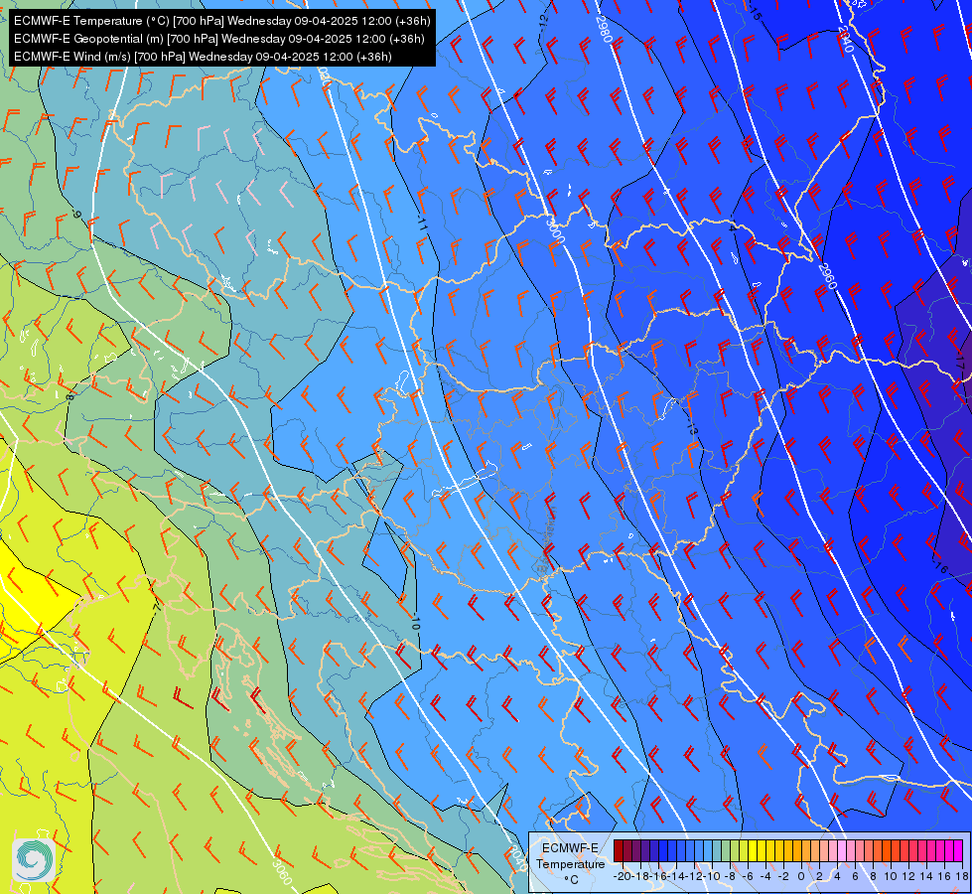
Task: Click the swirl logo icon in the corner
Action: pyautogui.click(x=34, y=860)
